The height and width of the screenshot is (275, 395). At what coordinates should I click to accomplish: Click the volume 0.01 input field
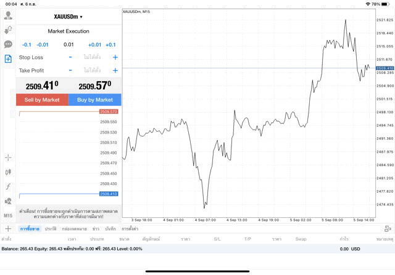tap(69, 44)
